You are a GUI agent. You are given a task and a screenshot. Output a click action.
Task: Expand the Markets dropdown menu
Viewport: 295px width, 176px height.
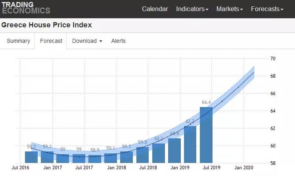[230, 9]
